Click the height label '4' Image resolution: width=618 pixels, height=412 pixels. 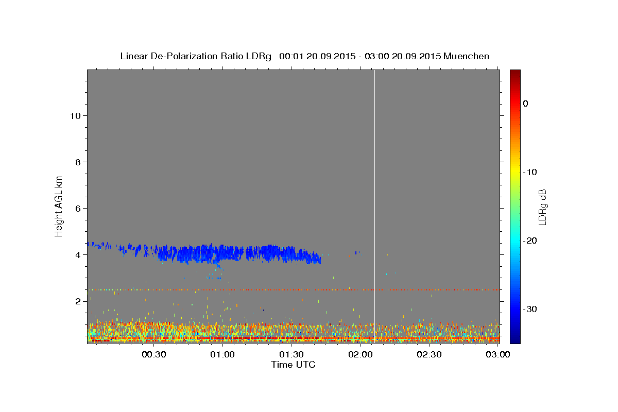(77, 255)
